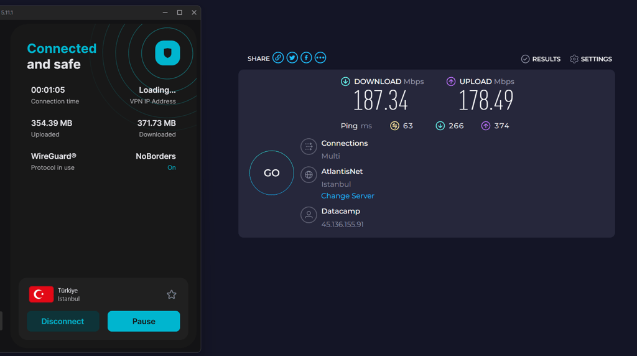Close the VPN window
This screenshot has width=637, height=356.
click(x=194, y=12)
